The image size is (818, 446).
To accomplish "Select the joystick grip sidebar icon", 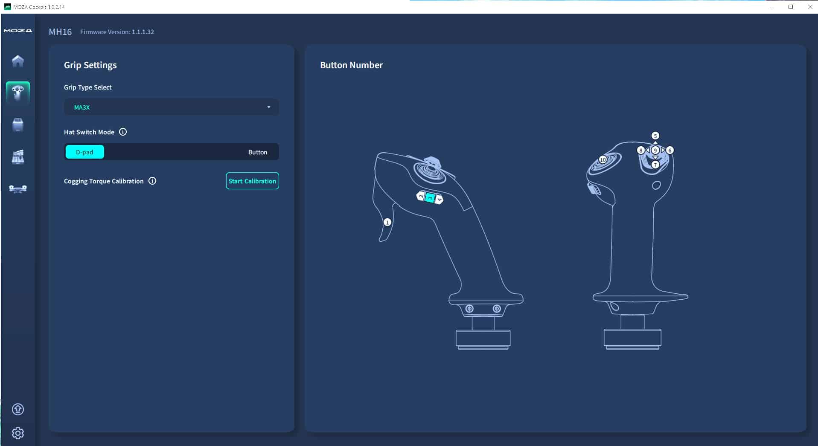I will click(17, 93).
